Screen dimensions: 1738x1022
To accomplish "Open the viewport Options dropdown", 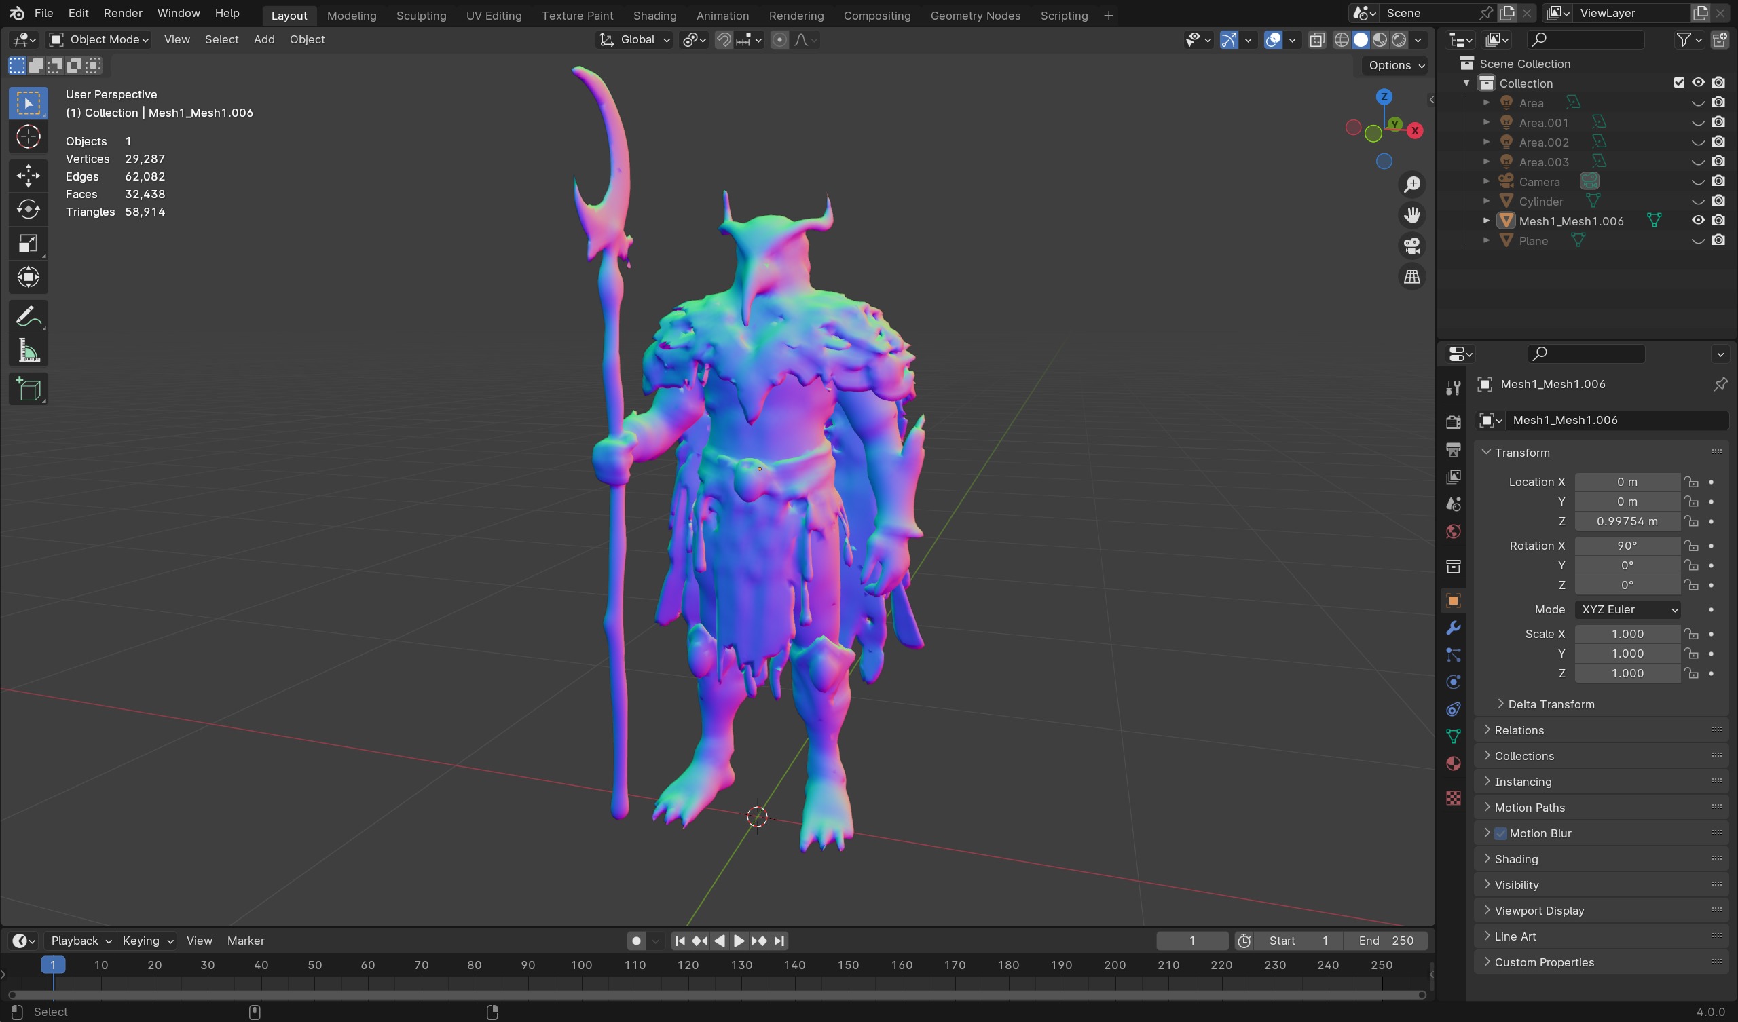I will (1395, 66).
